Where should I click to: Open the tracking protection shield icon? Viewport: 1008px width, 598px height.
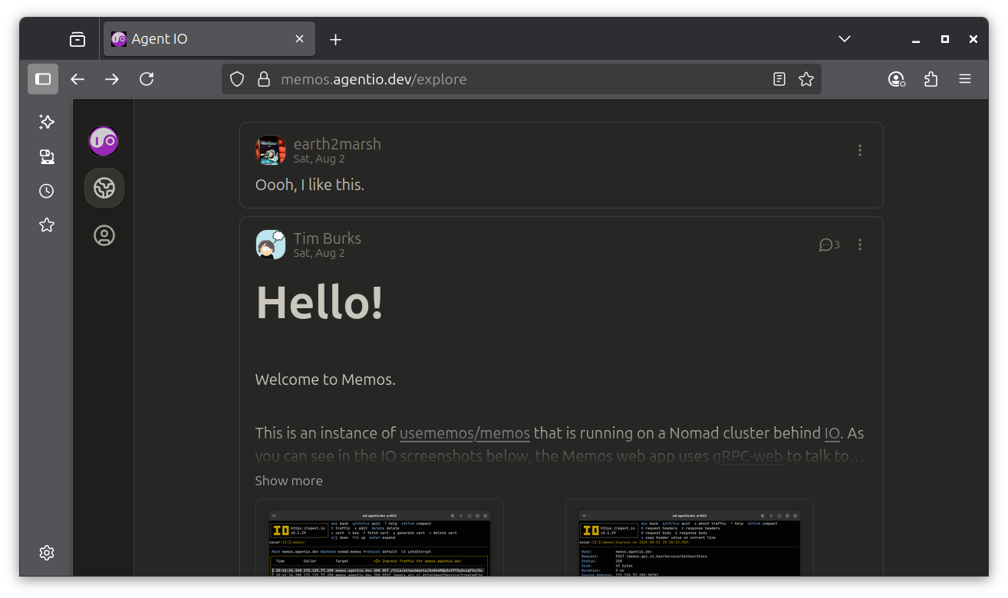click(x=237, y=79)
